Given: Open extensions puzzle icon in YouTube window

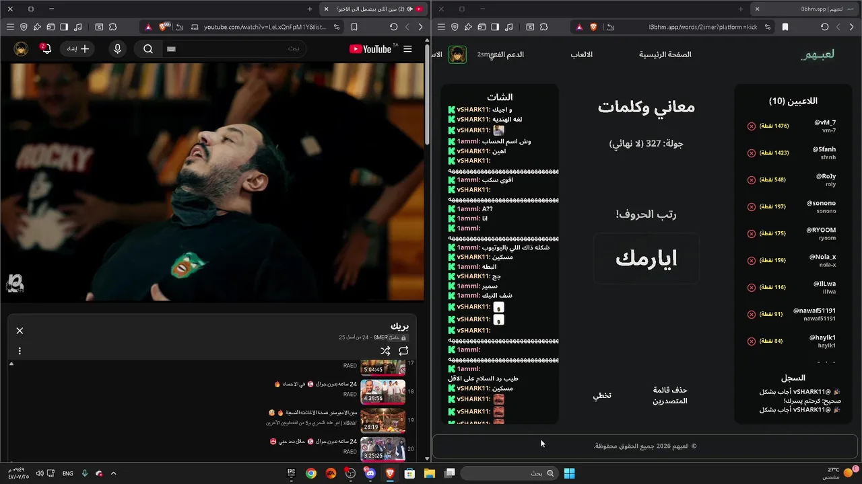Looking at the screenshot, I should pos(112,27).
